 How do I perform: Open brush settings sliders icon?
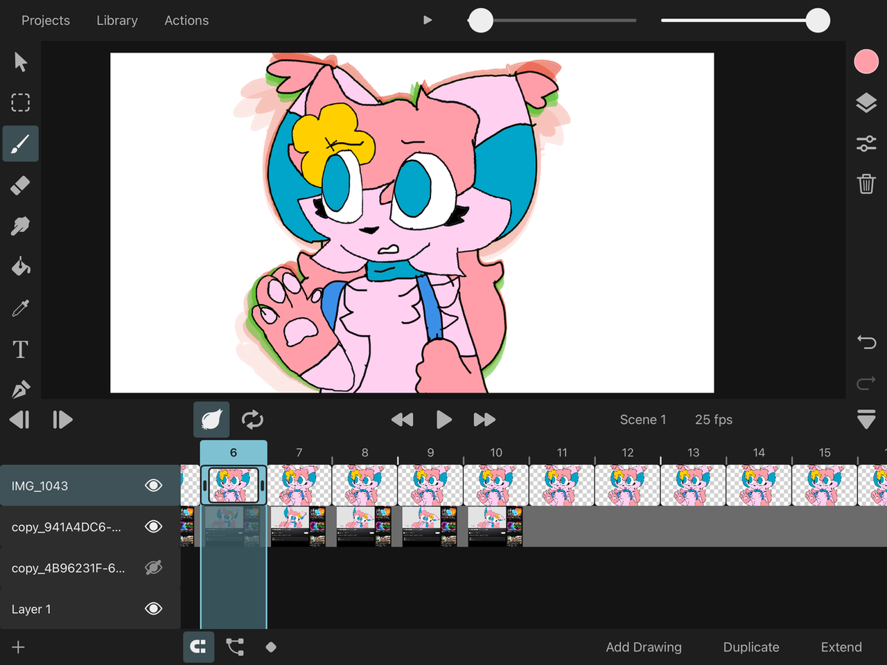pyautogui.click(x=866, y=143)
